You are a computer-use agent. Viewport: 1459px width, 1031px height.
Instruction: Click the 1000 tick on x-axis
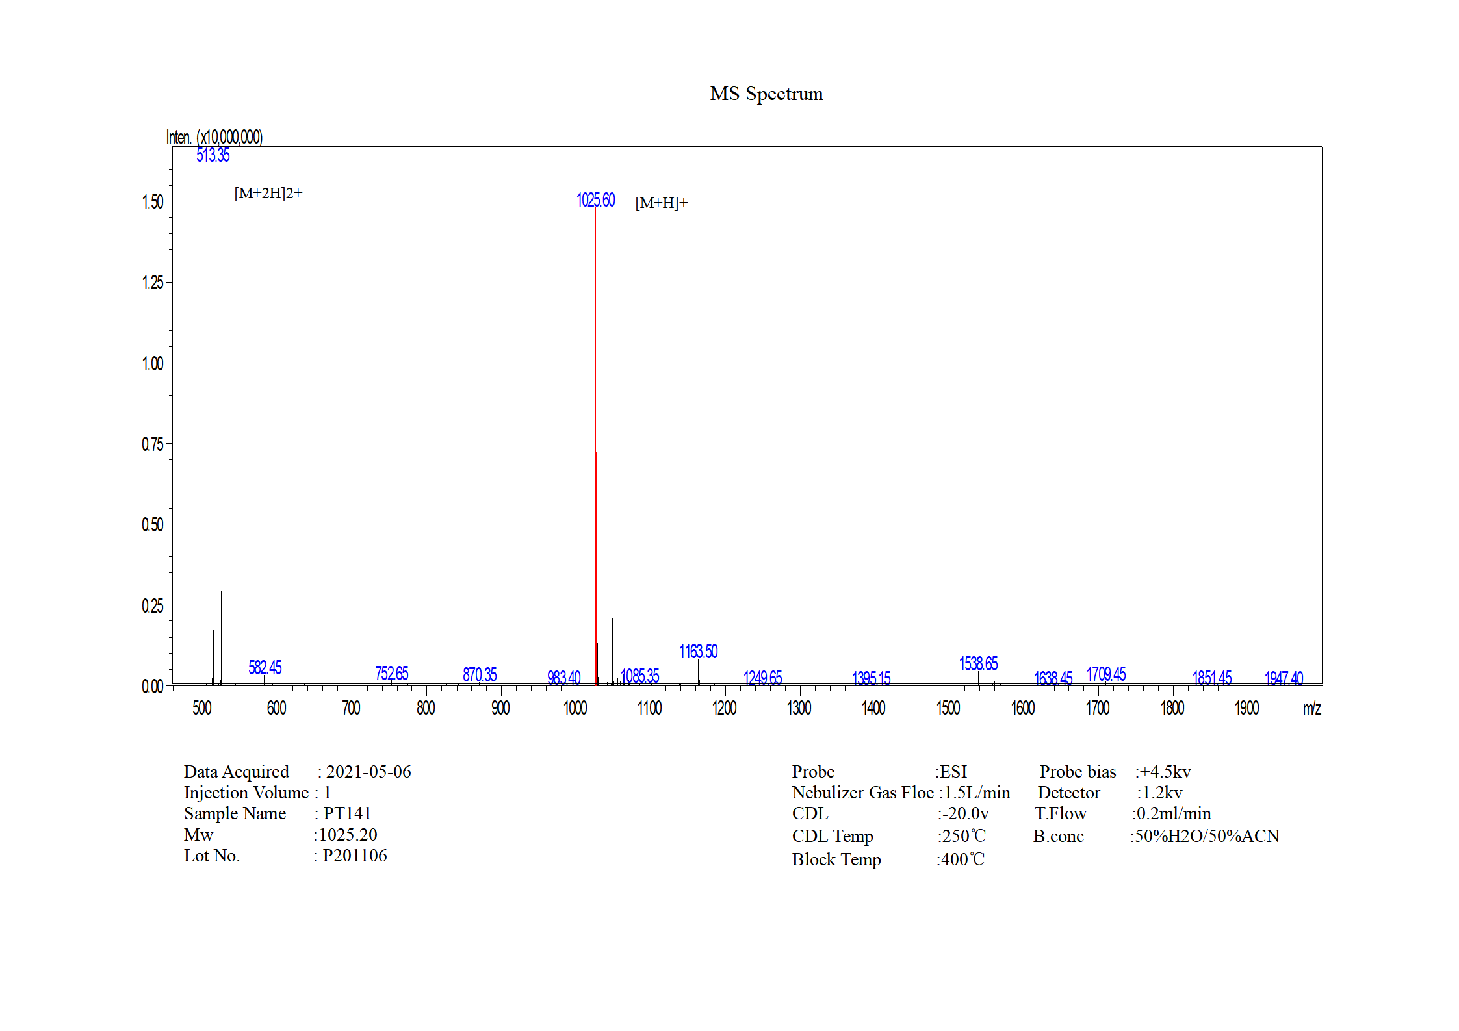575,708
